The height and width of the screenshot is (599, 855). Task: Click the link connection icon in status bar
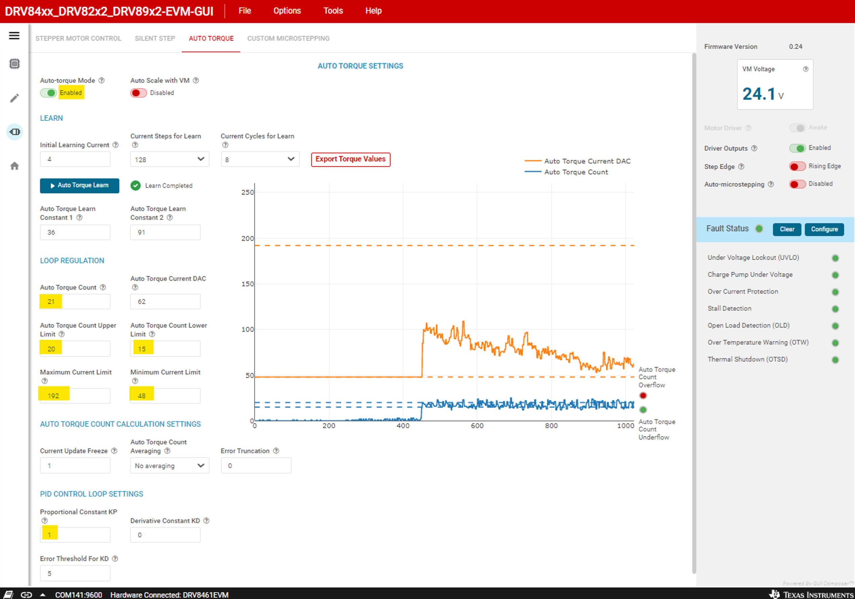[x=26, y=595]
